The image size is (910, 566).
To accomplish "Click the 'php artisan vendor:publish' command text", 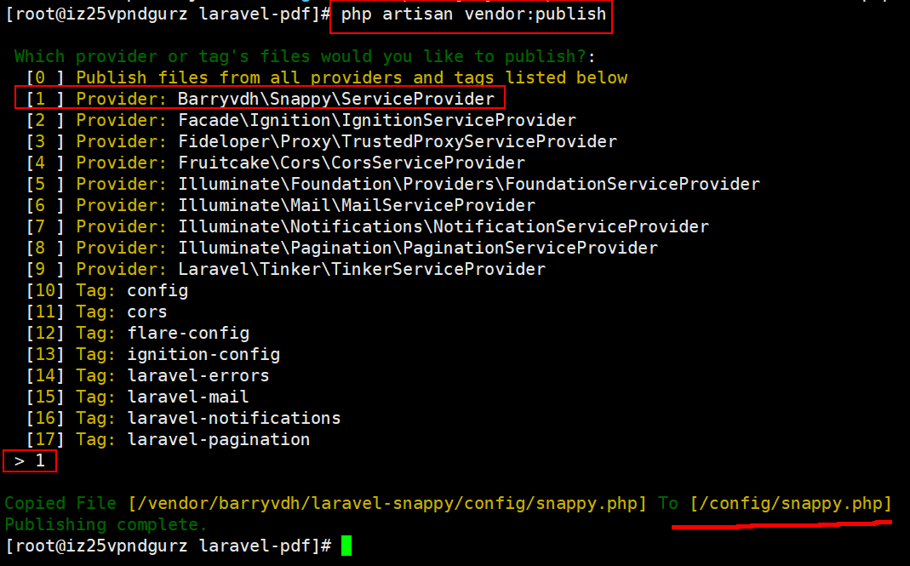I will point(473,14).
